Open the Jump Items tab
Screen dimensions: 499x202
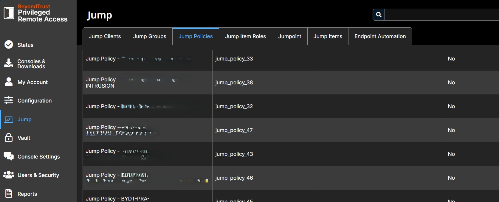click(x=328, y=36)
